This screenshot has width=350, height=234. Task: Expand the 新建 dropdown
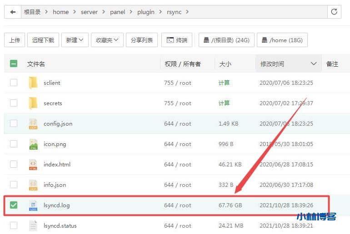pyautogui.click(x=75, y=40)
